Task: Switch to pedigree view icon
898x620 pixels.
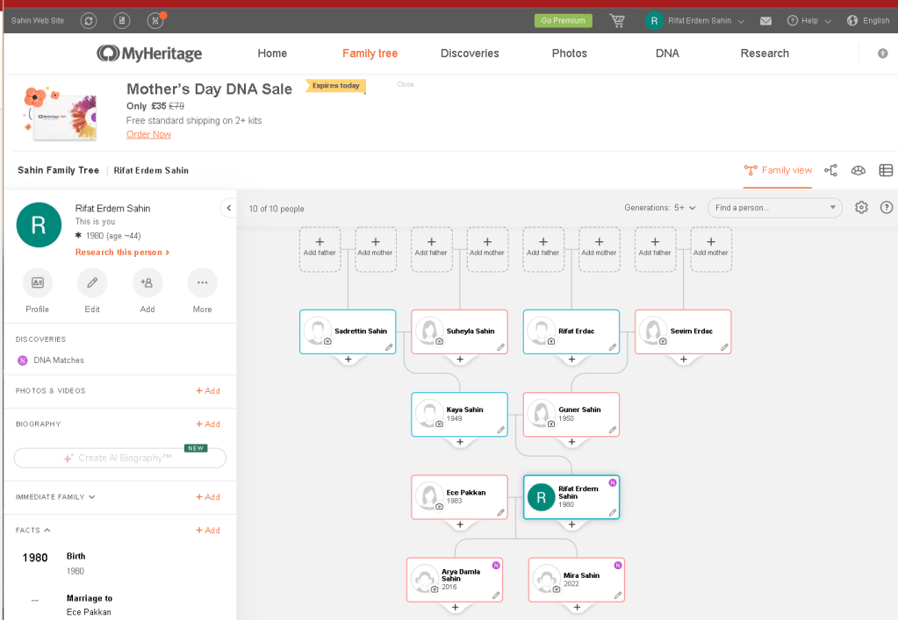Action: pos(830,170)
